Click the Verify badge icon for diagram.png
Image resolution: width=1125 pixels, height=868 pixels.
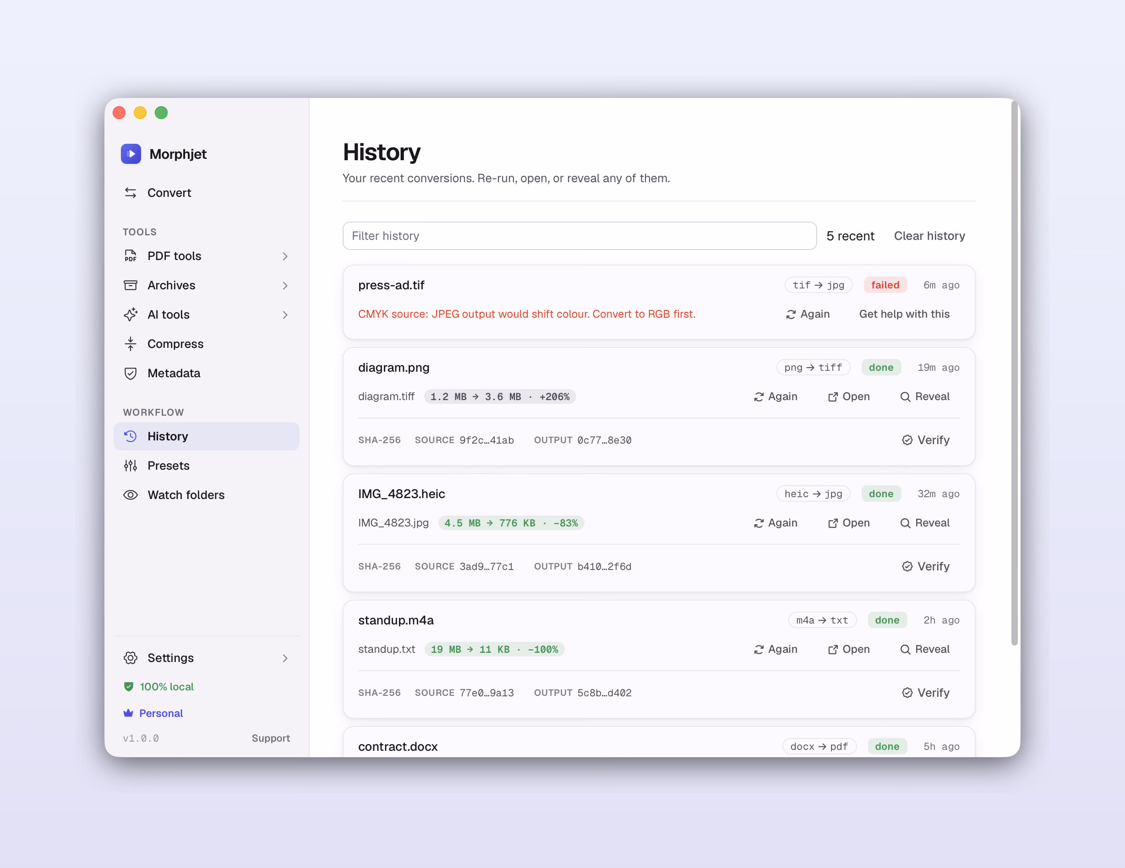click(x=907, y=440)
